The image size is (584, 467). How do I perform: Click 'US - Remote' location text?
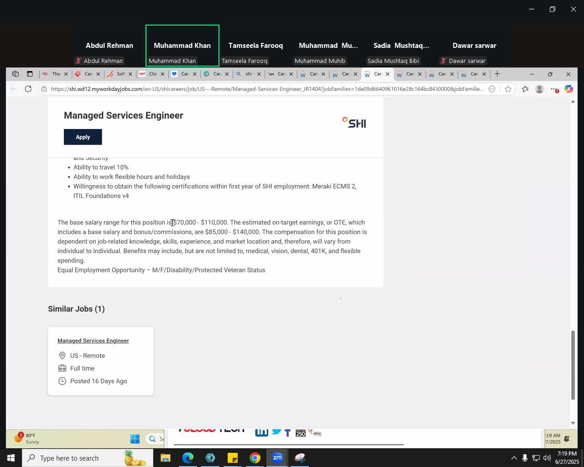point(88,356)
